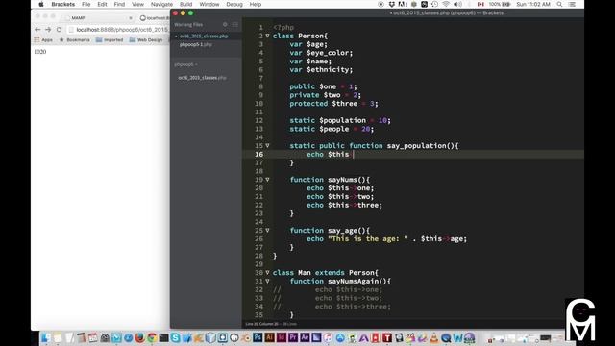Open the Find menu
Viewport: 615px width, 346px height.
coord(119,4)
